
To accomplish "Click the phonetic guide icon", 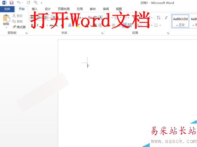I will [x=95, y=17].
